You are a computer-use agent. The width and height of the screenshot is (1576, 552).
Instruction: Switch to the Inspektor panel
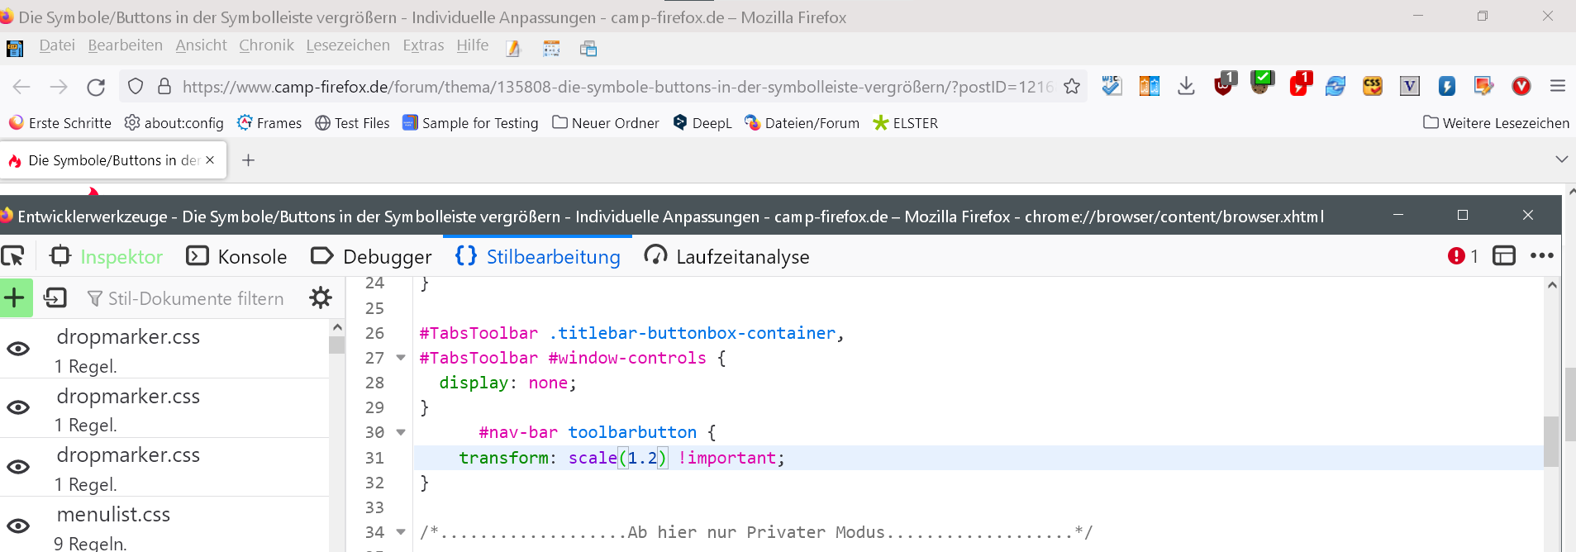[106, 257]
